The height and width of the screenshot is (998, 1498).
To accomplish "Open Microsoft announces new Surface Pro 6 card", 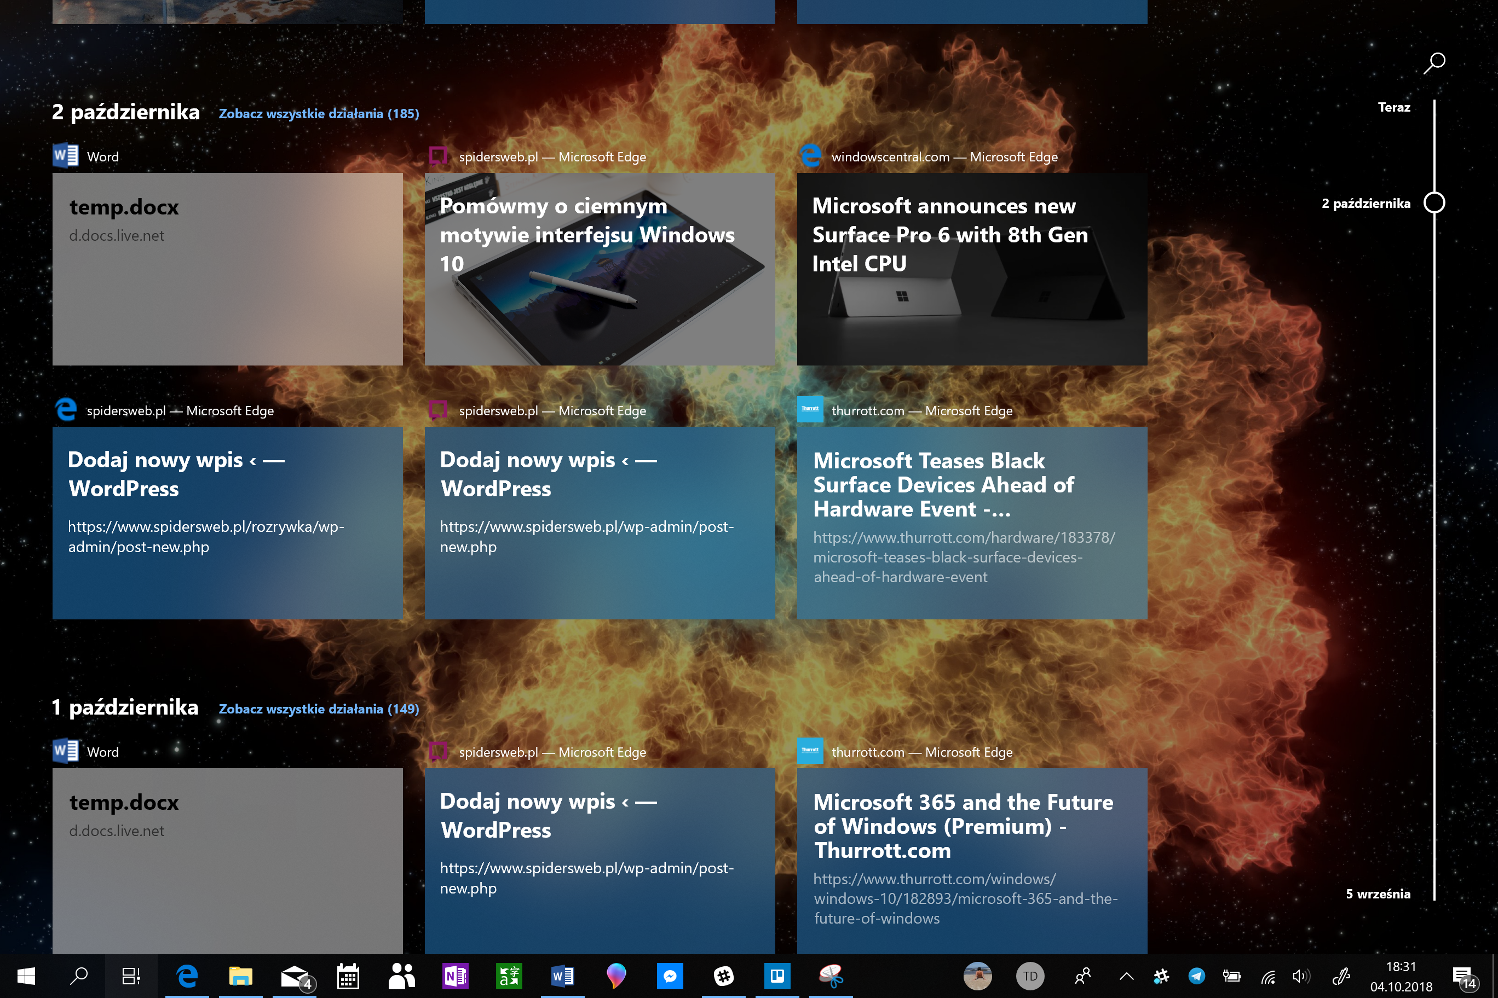I will (x=972, y=269).
